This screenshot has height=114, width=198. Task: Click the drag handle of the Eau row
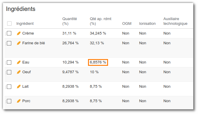pos(6,63)
